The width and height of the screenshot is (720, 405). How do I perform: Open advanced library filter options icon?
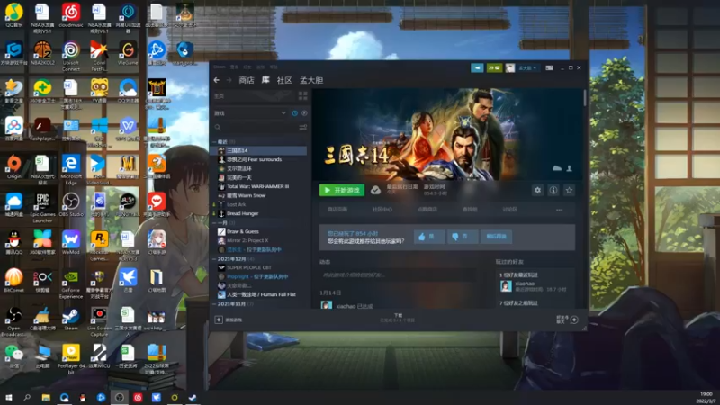click(303, 127)
